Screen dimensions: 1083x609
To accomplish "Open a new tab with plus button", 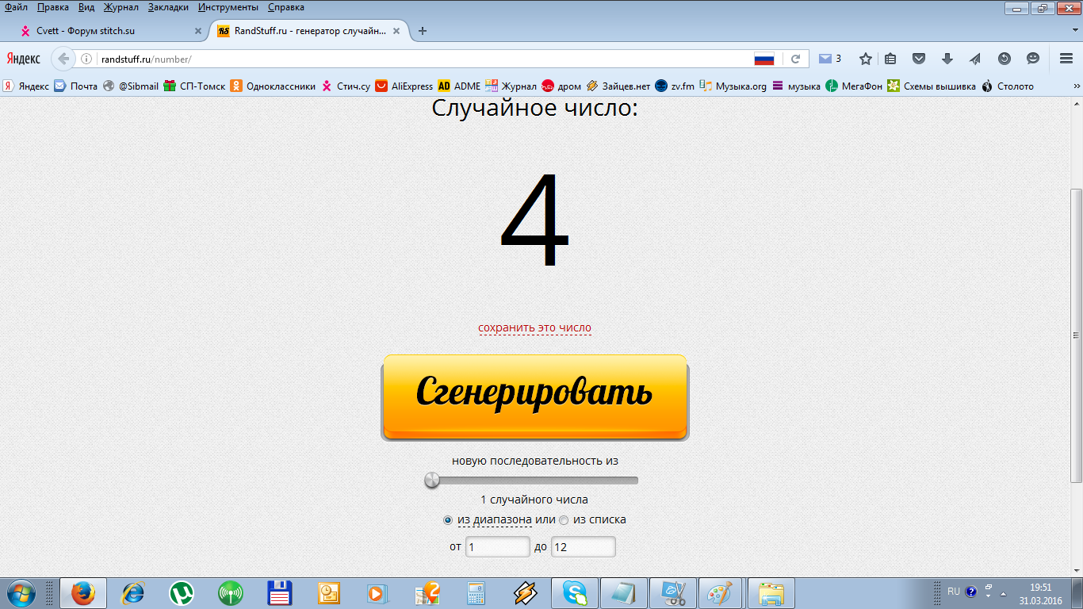I will point(423,31).
